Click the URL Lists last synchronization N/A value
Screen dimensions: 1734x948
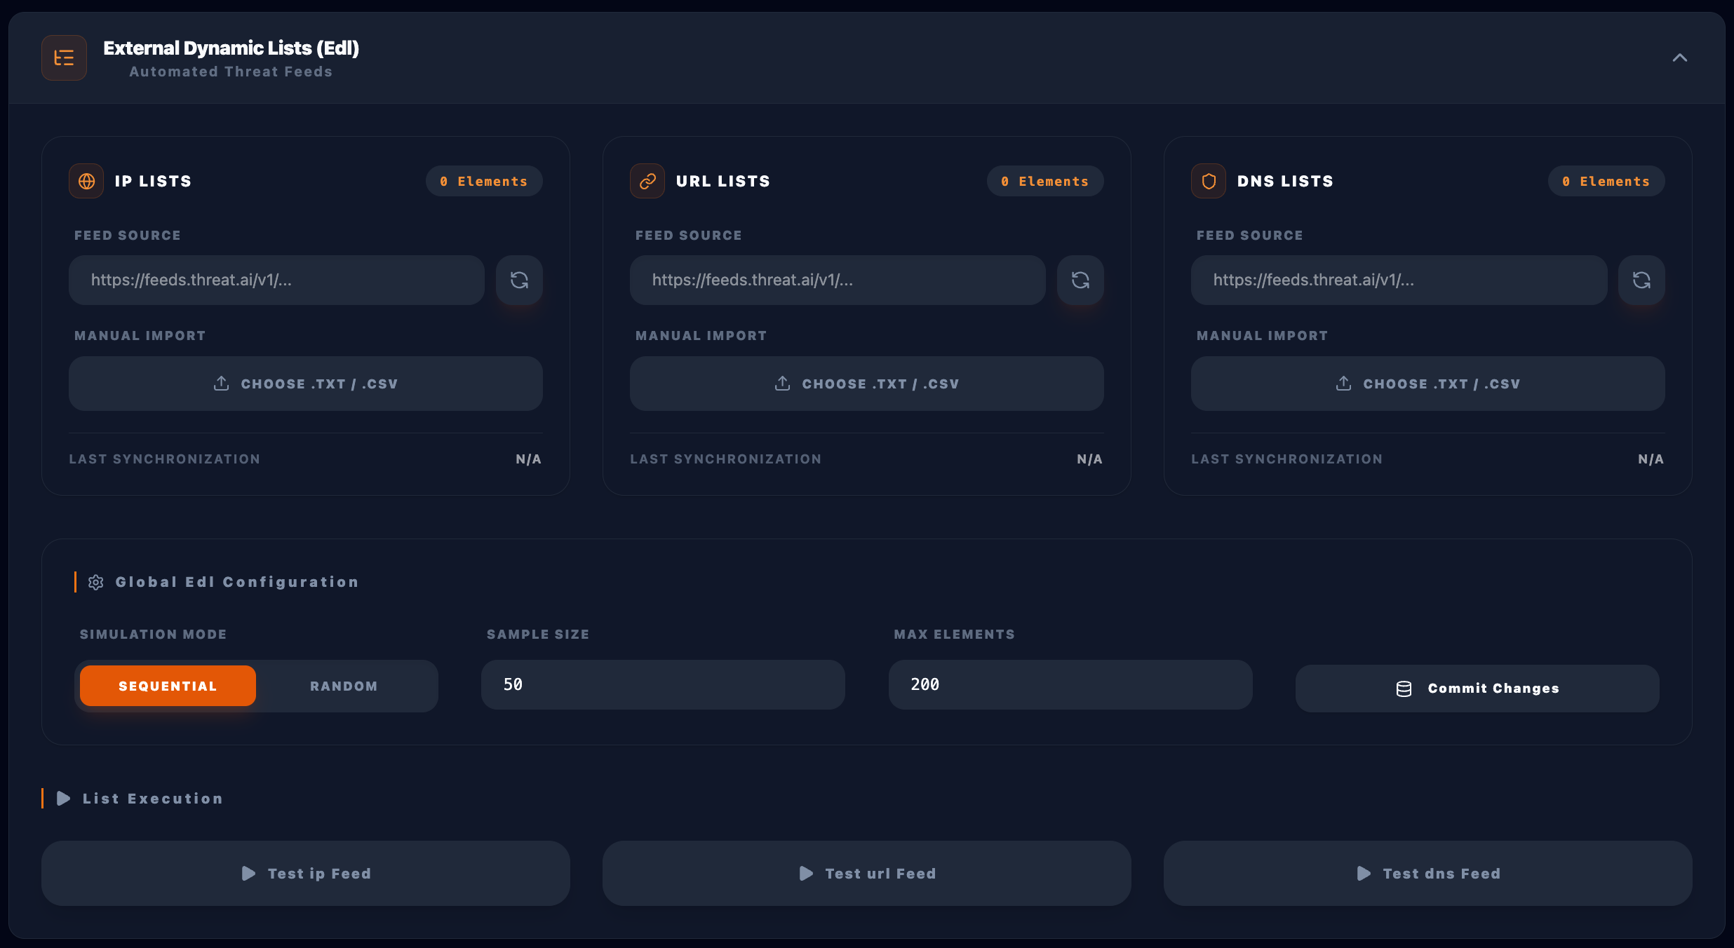[x=1089, y=459]
